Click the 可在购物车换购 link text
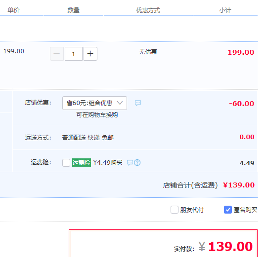266x257 pixels. (x=97, y=115)
